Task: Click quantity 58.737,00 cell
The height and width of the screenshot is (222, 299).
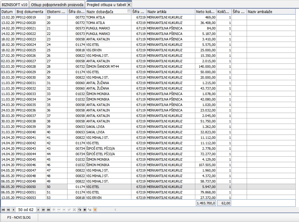Action: click(206, 181)
